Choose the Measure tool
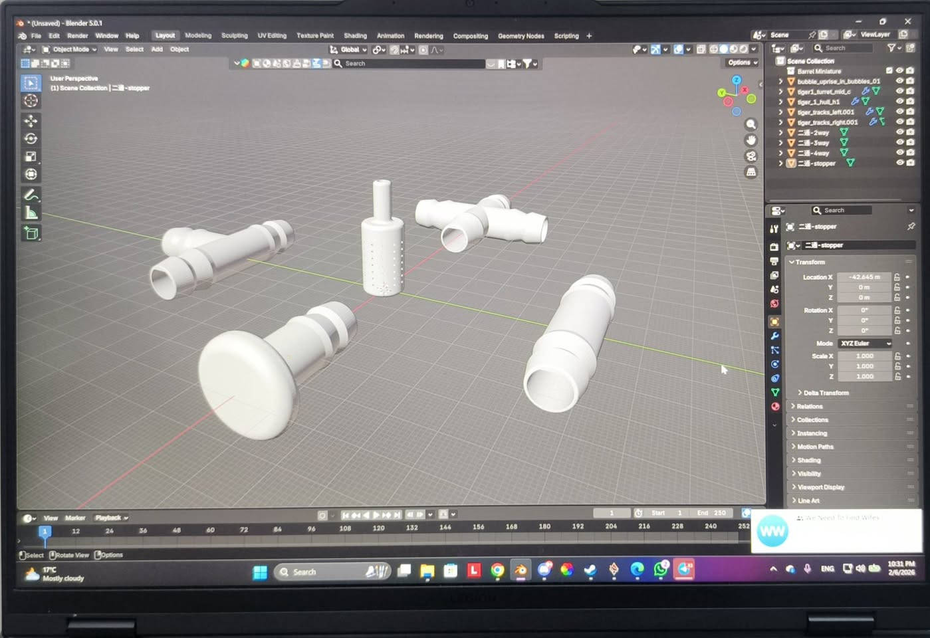930x638 pixels. (x=31, y=213)
